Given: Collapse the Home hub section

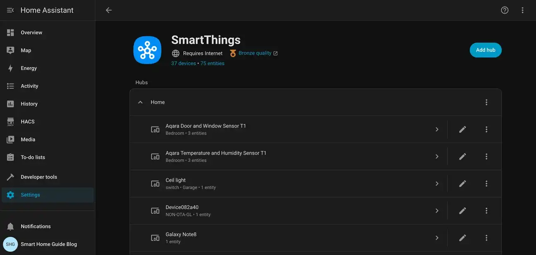Looking at the screenshot, I should pos(140,102).
